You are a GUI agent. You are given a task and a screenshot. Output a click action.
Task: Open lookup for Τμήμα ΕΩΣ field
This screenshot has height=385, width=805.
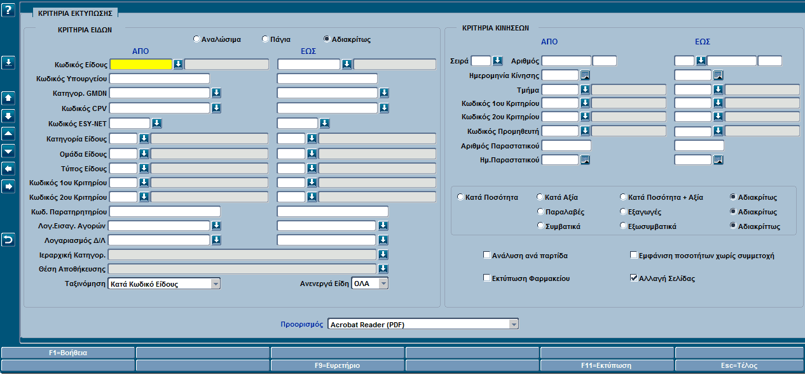click(x=718, y=89)
